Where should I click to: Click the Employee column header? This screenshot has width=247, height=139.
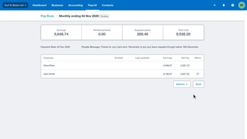tap(49, 58)
